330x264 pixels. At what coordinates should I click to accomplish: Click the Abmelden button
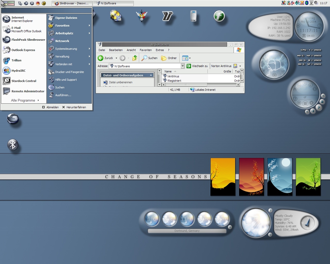pyautogui.click(x=51, y=107)
